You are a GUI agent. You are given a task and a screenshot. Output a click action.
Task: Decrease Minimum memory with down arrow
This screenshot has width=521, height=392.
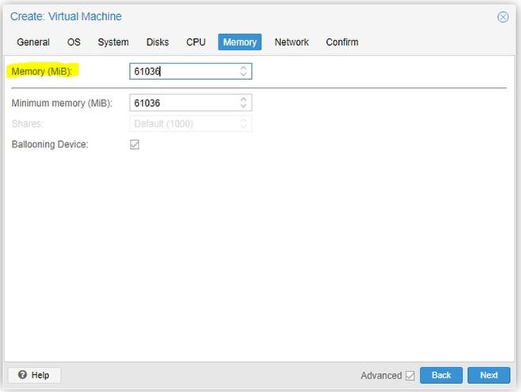coord(243,106)
